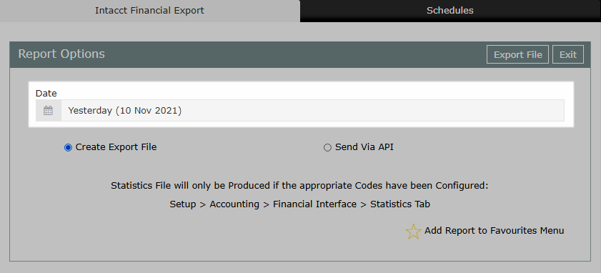The width and height of the screenshot is (601, 273).
Task: Click the word Setup in path text
Action: click(x=183, y=204)
